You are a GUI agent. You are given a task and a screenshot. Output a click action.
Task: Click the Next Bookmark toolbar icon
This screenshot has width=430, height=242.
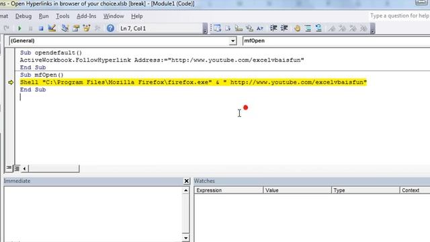(x=342, y=28)
